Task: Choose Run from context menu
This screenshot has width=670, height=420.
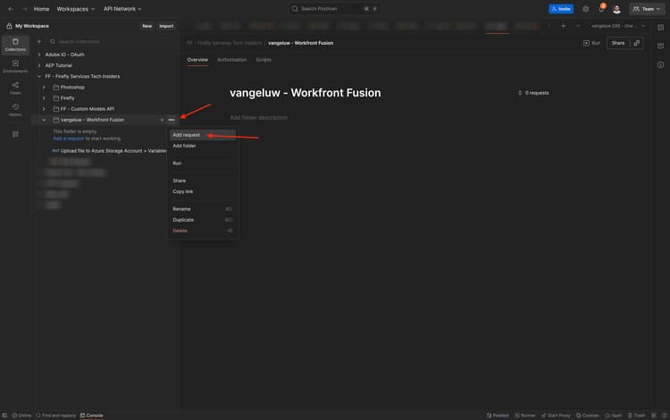Action: (203, 164)
